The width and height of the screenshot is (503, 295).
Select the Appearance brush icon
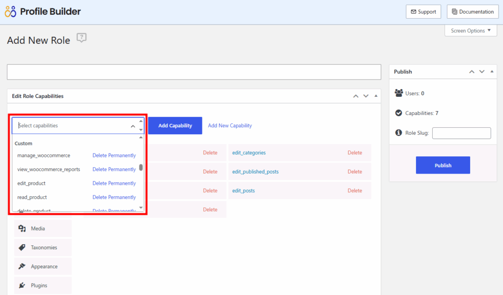point(22,266)
